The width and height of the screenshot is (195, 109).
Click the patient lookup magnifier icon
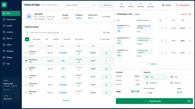(x=94, y=5)
